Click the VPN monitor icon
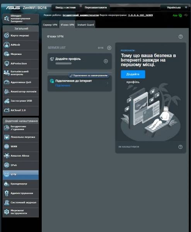191x232 pixels. tap(7, 175)
